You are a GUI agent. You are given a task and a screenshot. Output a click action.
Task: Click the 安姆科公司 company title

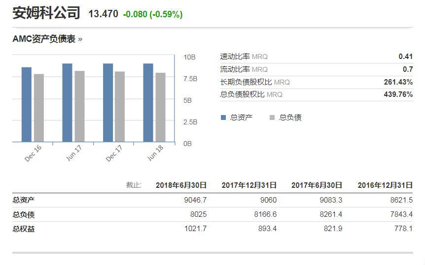point(46,13)
